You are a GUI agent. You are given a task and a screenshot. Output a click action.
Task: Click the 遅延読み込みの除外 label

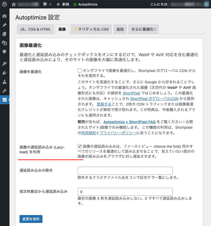point(36,170)
